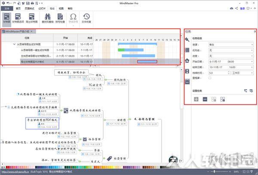Select the 导出甘特图至PDF格式 mind map topic
258x175 pixels.
(42, 123)
